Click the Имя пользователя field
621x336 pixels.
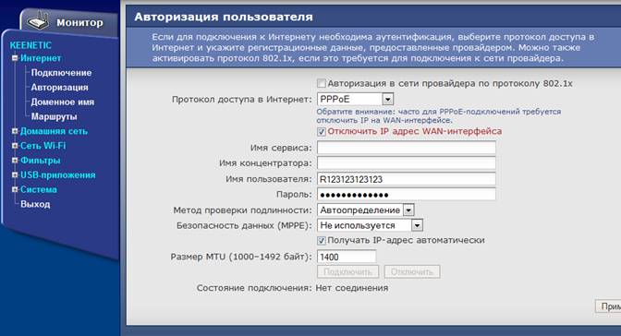tap(407, 179)
